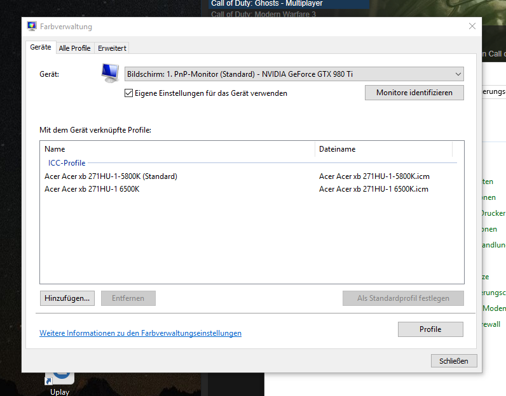Click the Profile button
This screenshot has height=396, width=506.
click(x=430, y=329)
